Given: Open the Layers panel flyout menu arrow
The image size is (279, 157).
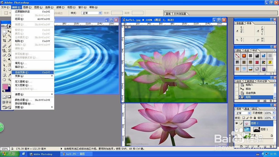Looking at the screenshot, I should pos(275,108).
